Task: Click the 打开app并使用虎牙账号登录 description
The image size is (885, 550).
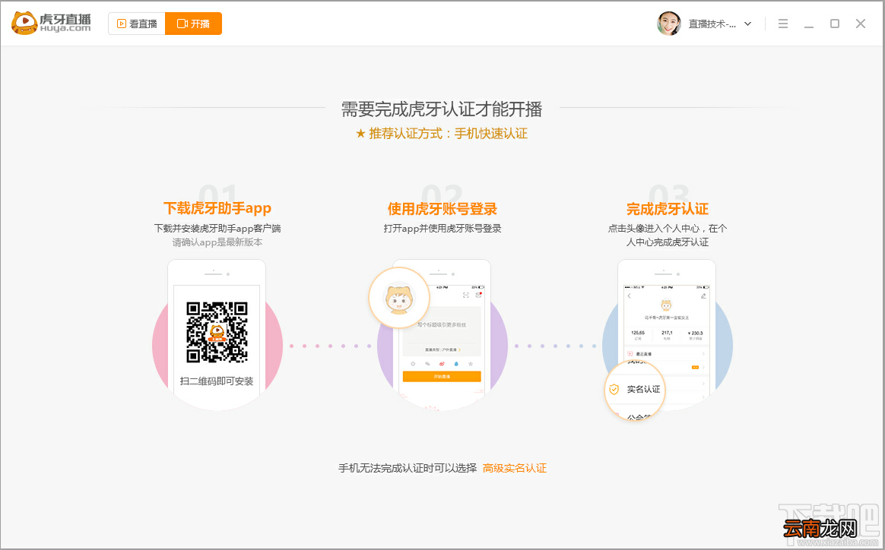Action: (x=442, y=229)
